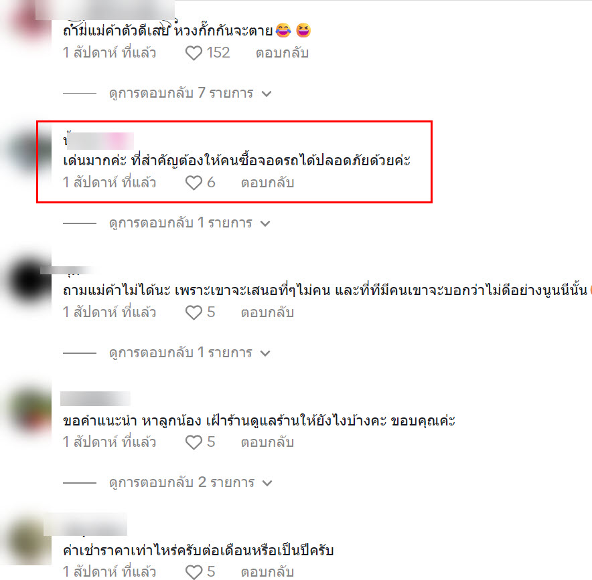Expand ดูการตอบกลับ 2 รายการ replies
Viewport: 592px width, 580px height.
point(190,482)
